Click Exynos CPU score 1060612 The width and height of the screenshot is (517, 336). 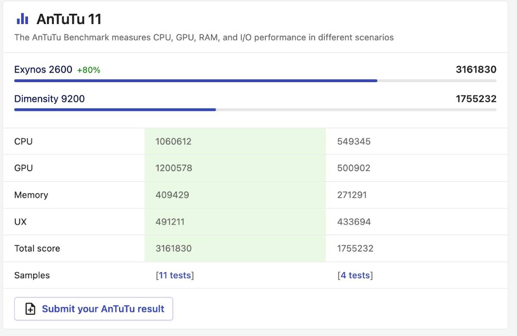click(x=173, y=142)
